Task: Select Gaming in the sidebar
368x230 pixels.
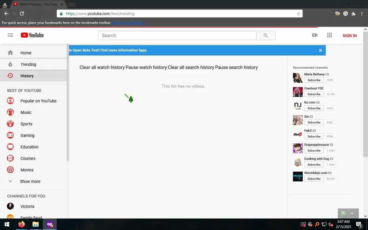Action: [x=33, y=135]
